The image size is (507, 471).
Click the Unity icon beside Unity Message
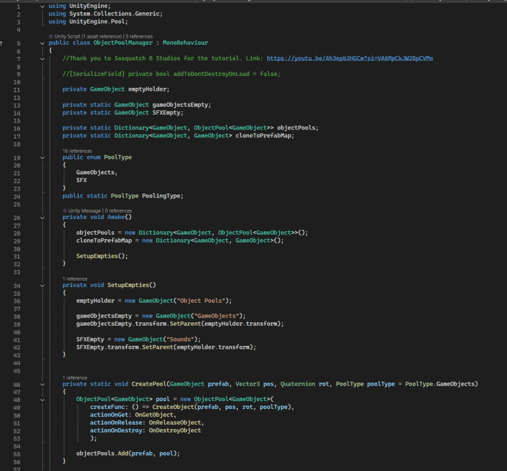pos(65,211)
